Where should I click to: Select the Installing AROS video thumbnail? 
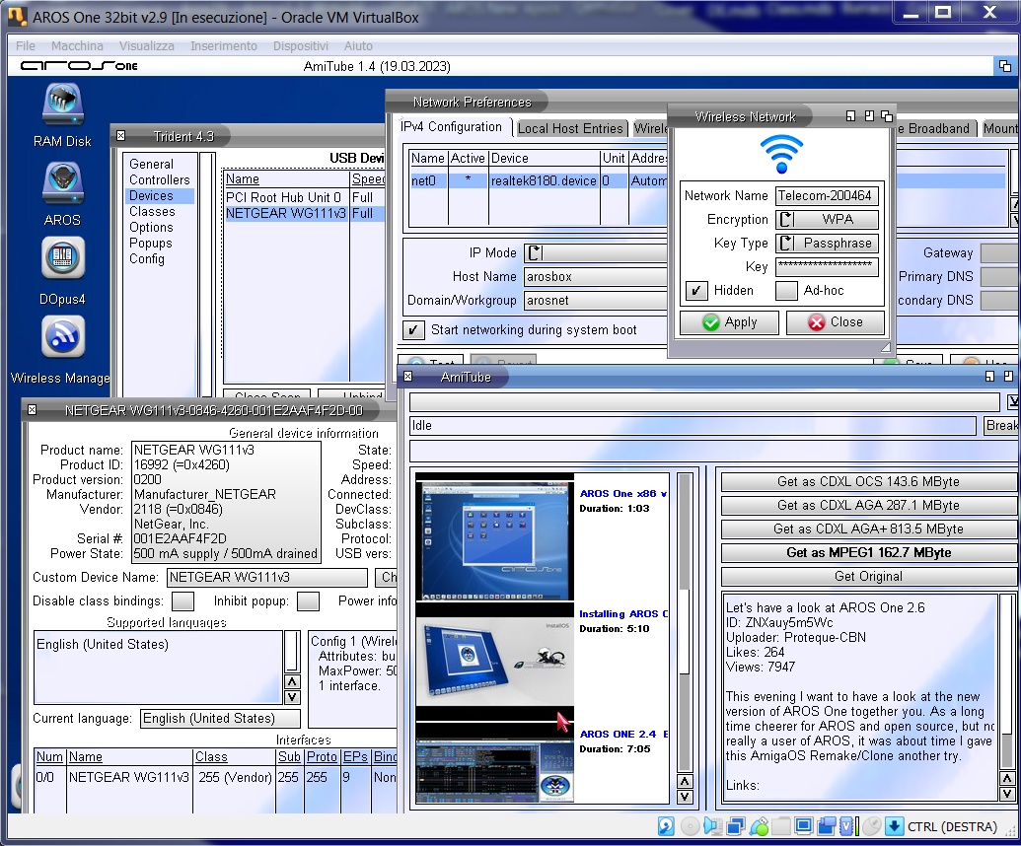(493, 661)
